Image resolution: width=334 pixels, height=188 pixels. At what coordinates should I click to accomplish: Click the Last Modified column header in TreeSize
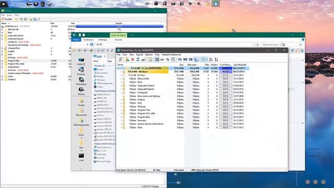[240, 65]
